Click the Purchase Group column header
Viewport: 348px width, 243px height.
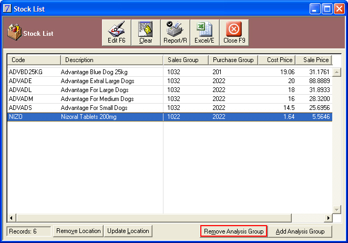[x=233, y=60]
